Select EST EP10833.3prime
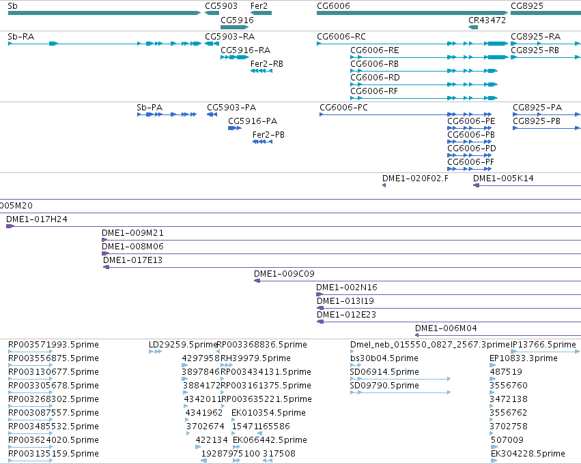Screen dimensions: 581x464 pyautogui.click(x=524, y=359)
